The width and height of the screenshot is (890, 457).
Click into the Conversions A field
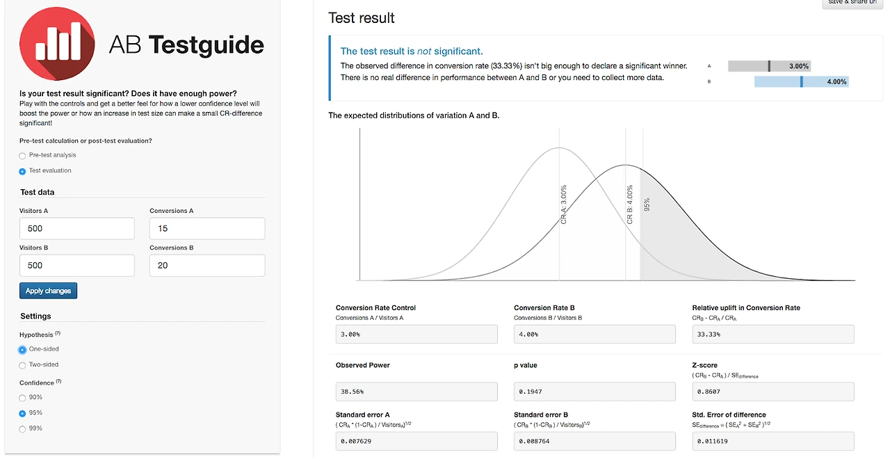click(x=207, y=229)
